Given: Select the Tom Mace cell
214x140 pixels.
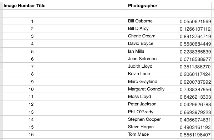Looking at the screenshot, I should pos(153,135).
